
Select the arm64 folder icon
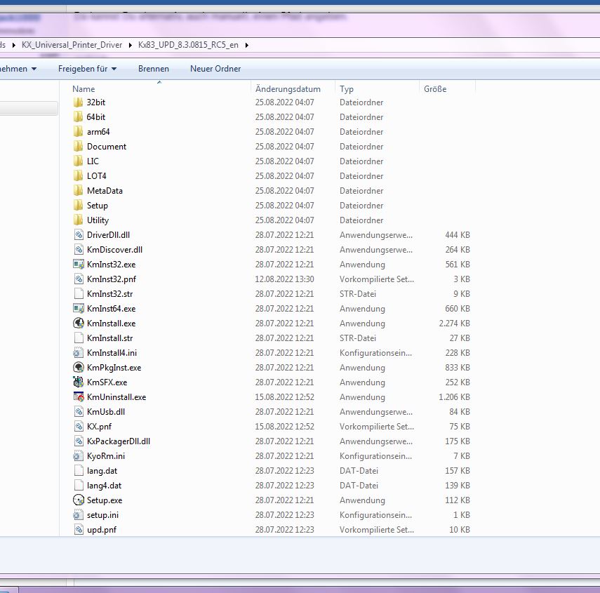pos(78,132)
